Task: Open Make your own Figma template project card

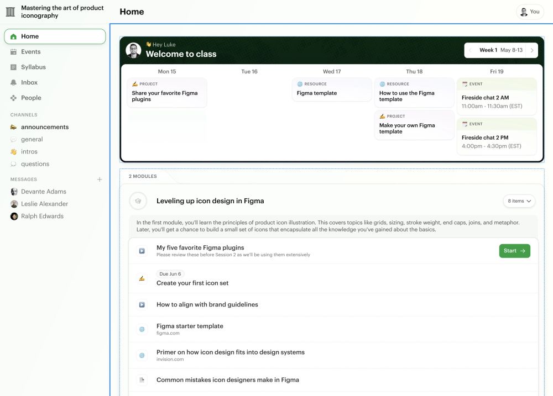Action: pyautogui.click(x=414, y=125)
